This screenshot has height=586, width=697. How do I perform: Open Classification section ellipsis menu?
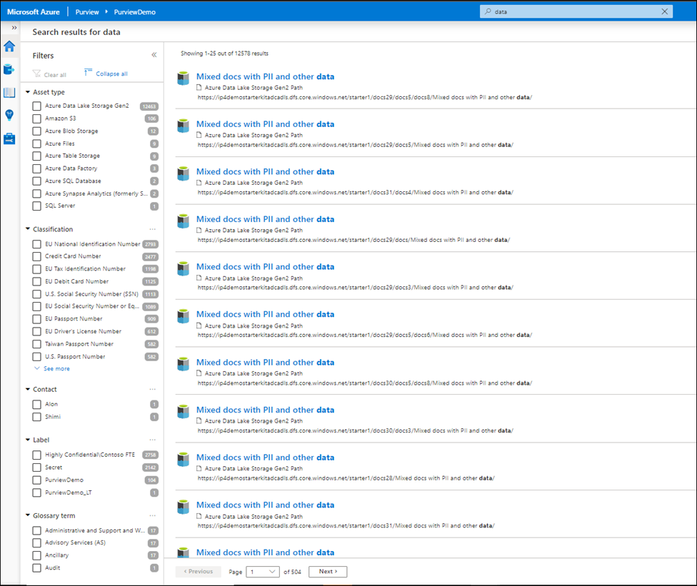click(x=153, y=229)
